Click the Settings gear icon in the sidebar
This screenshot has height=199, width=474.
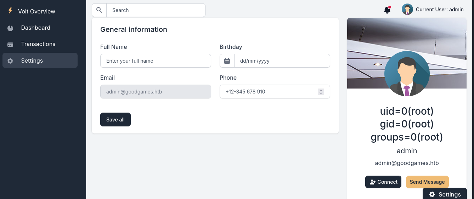(10, 61)
